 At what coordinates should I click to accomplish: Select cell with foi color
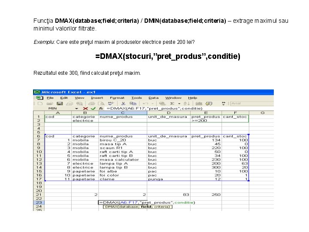tap(123, 175)
